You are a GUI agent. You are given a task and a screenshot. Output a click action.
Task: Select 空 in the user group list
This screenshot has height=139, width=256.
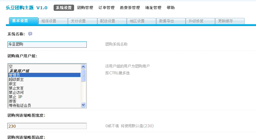coord(44,66)
